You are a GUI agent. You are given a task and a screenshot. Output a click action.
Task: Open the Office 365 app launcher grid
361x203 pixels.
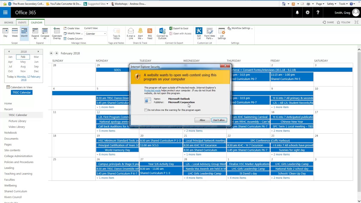[5, 13]
